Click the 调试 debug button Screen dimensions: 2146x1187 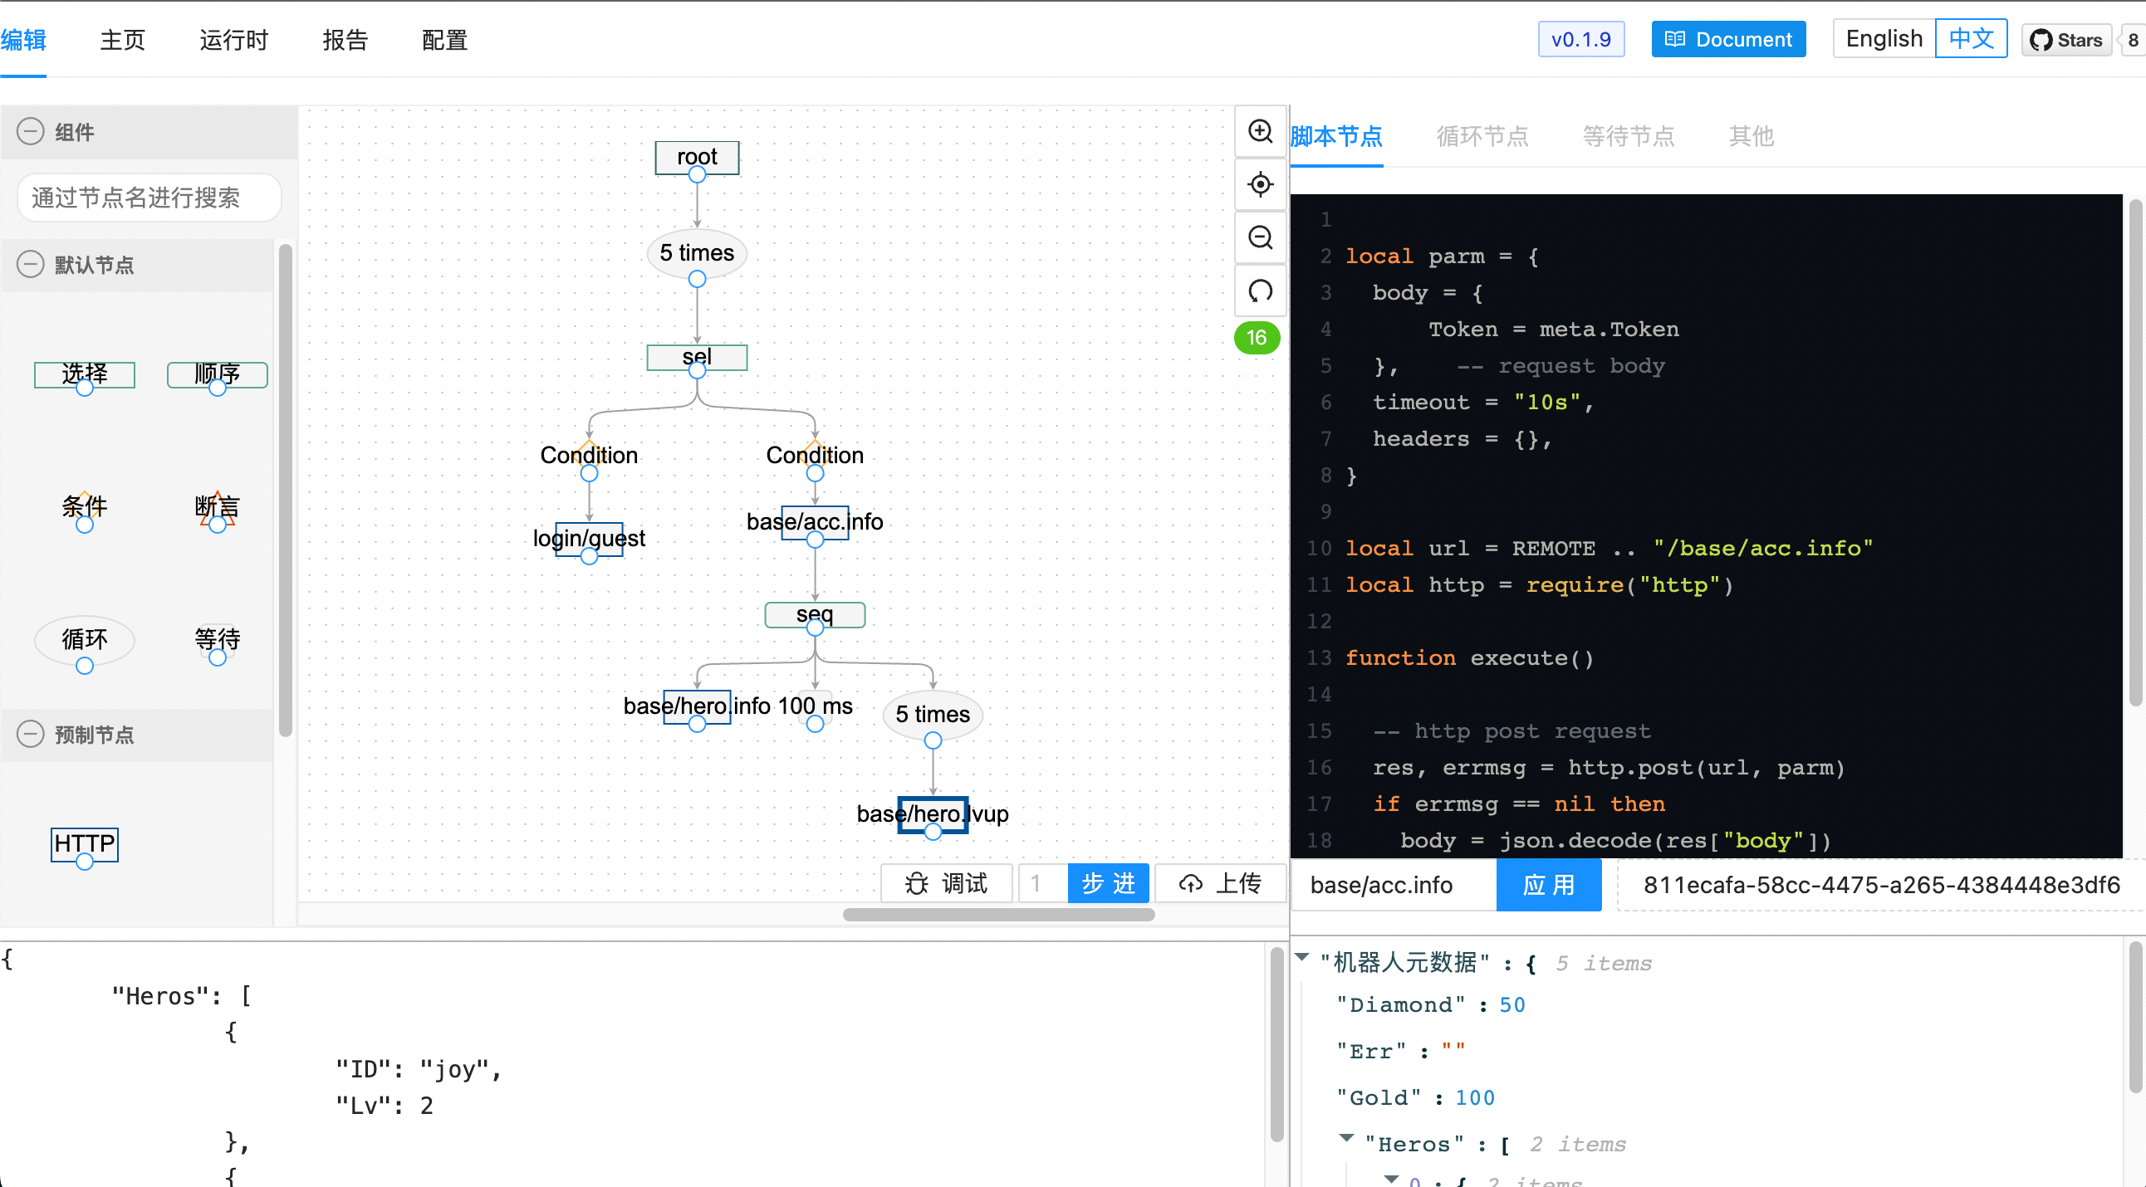click(x=947, y=883)
